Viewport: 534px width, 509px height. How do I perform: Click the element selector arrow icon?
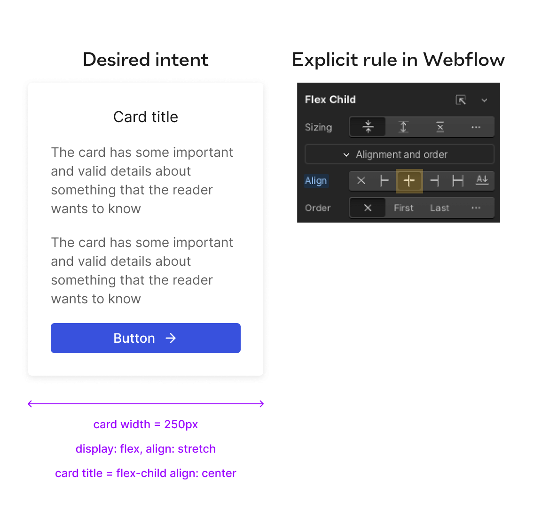coord(461,100)
